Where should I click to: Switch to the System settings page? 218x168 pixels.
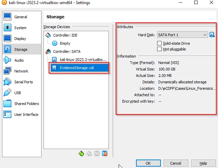[x=20, y=28]
